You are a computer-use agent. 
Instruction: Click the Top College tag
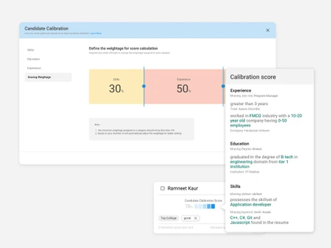pos(169,218)
